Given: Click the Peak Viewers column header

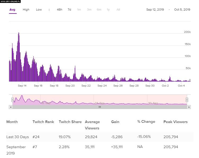Looking at the screenshot, I should click(175, 122).
